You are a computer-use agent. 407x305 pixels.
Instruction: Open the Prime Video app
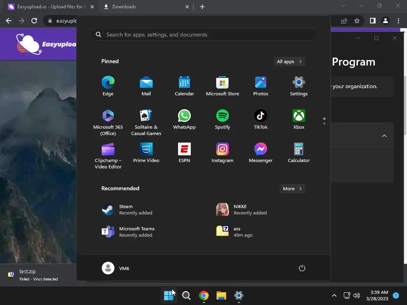[x=146, y=153]
